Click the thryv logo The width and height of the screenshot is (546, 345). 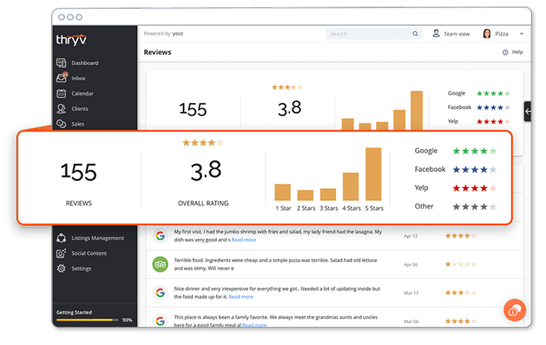point(72,39)
